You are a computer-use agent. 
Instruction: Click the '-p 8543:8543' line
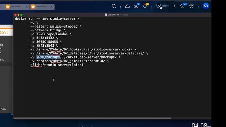click(44, 46)
